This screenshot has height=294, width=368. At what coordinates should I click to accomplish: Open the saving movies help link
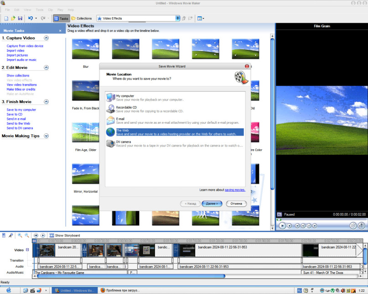pyautogui.click(x=235, y=190)
